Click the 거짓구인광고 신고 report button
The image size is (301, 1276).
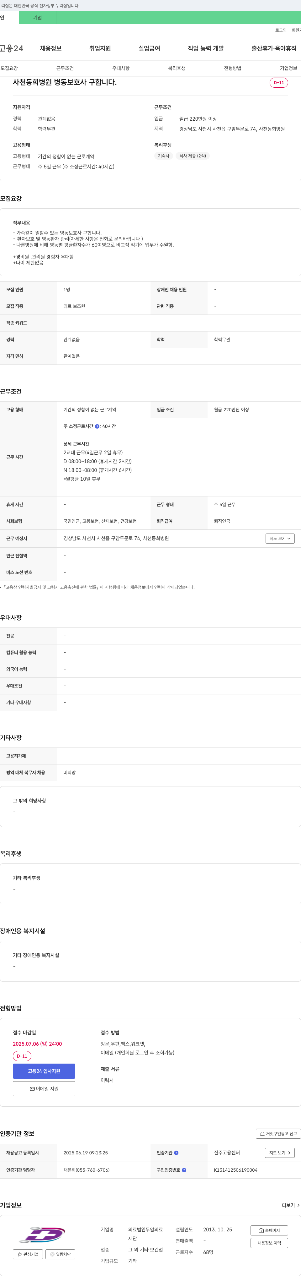click(278, 1133)
